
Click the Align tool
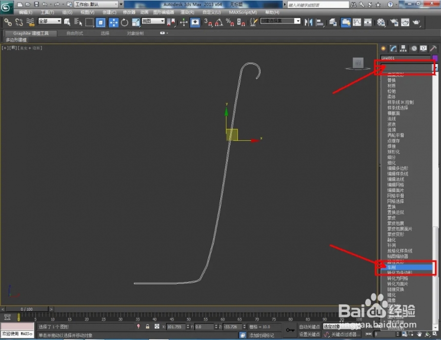click(320, 22)
